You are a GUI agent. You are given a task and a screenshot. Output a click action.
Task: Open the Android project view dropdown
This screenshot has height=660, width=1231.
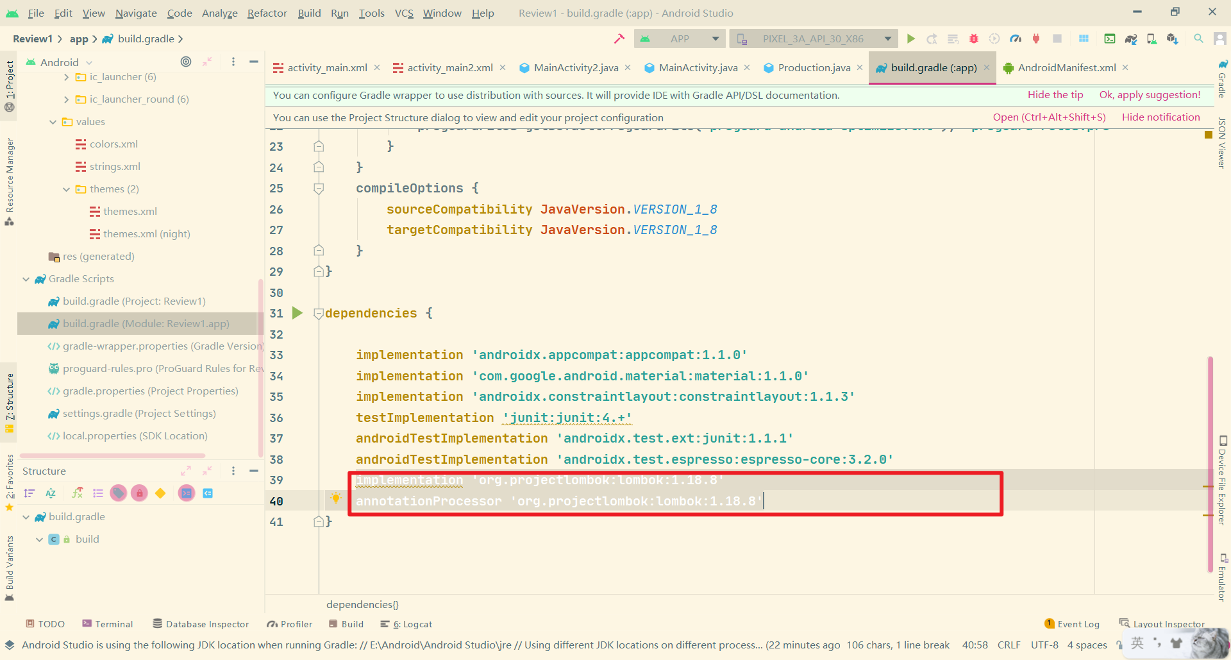pos(59,62)
